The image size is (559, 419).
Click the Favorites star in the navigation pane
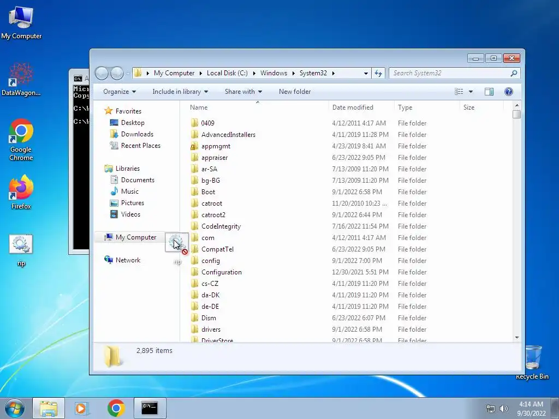[x=109, y=111]
